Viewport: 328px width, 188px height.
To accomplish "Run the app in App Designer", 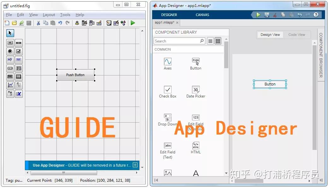I will click(258, 14).
